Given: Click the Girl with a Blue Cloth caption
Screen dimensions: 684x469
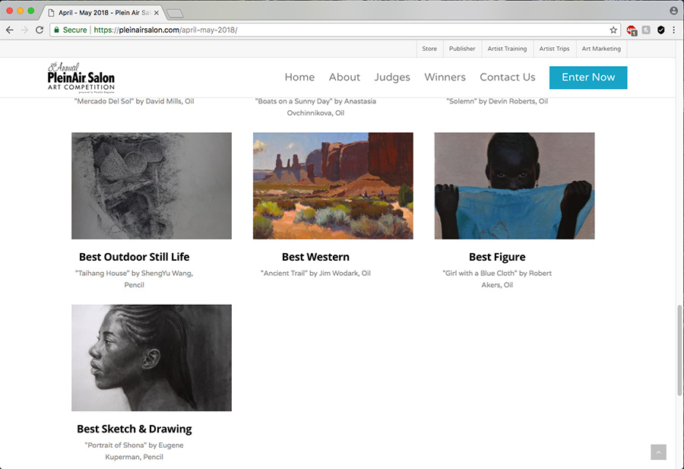Looking at the screenshot, I should [x=497, y=279].
